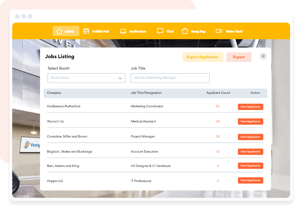The image size is (302, 210).
Task: View applicants for UX Designer & UI Developer
Action: coord(250,166)
